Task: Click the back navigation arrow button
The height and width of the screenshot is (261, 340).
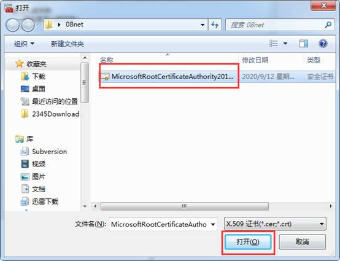Action: tap(12, 25)
